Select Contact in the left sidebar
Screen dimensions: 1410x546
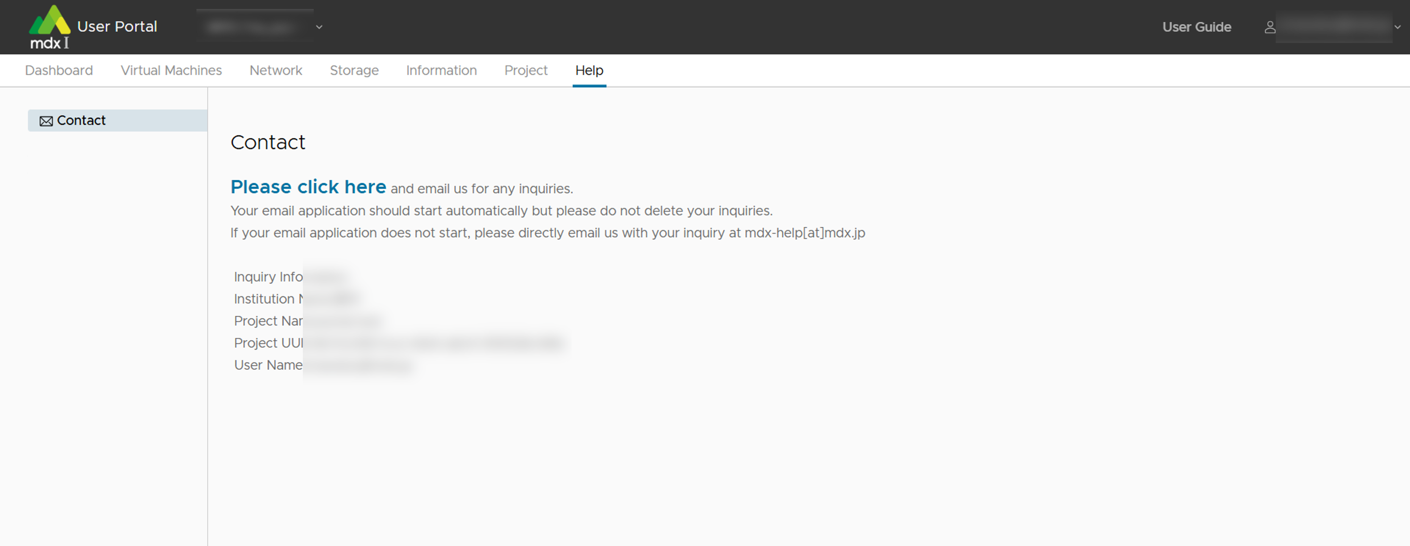click(81, 120)
